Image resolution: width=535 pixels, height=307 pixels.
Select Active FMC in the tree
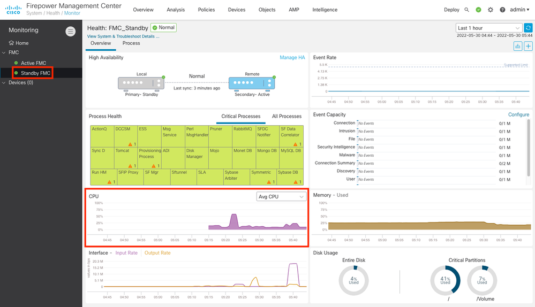[33, 63]
